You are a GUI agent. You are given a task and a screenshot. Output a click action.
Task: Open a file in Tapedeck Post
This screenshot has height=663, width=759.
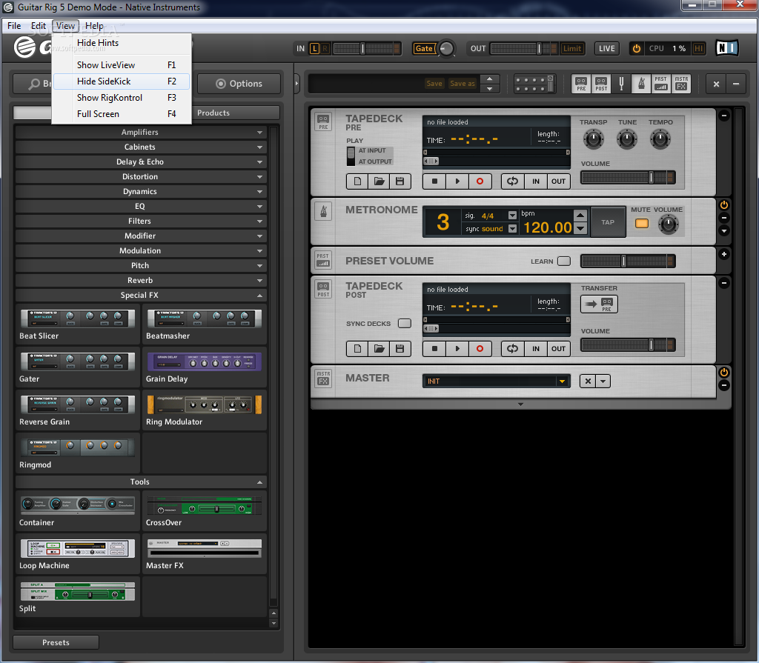[x=379, y=349]
